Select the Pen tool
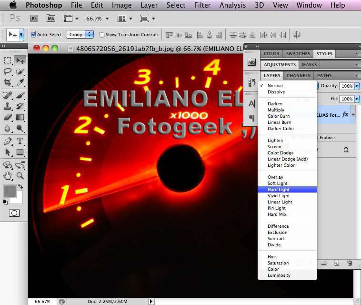The width and height of the screenshot is (361, 305). (x=8, y=141)
